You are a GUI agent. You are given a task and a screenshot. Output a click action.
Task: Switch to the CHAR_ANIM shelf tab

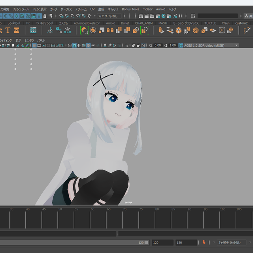144,23
